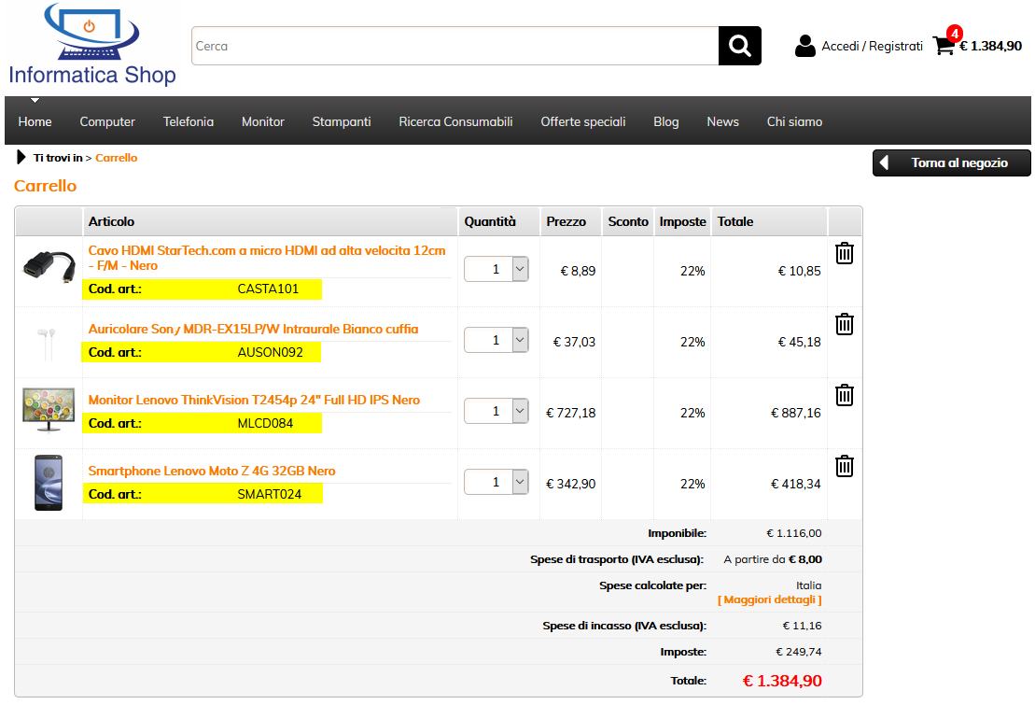Viewport: 1035px width, 705px height.
Task: Open Maggiori dettagli for shipping costs
Action: click(x=770, y=599)
